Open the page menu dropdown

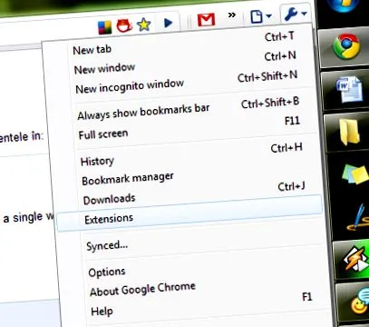[261, 15]
